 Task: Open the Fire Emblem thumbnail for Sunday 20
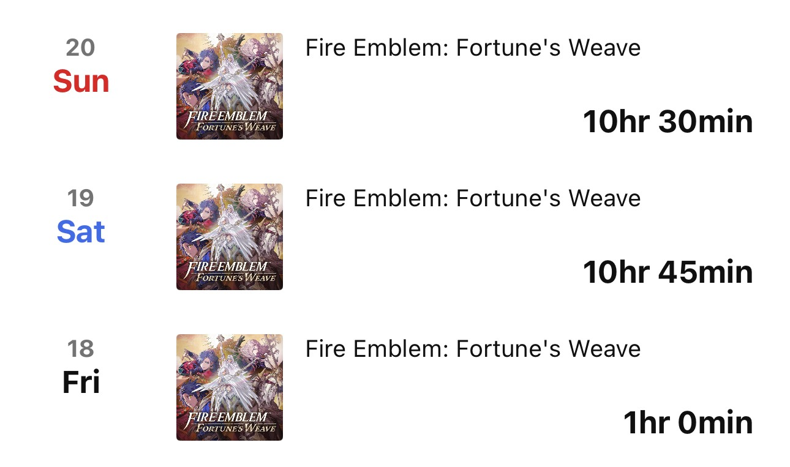point(230,86)
